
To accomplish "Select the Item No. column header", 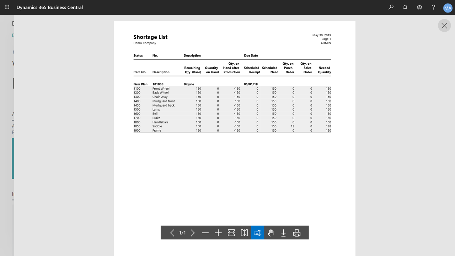I will [x=140, y=72].
